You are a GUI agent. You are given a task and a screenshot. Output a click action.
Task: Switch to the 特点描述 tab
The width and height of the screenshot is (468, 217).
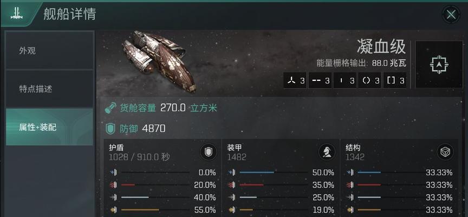pos(49,89)
